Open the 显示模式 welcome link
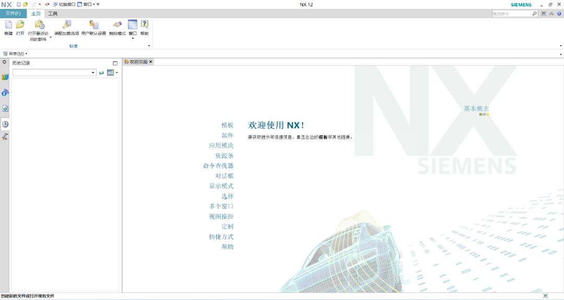564x300 pixels. (x=221, y=186)
